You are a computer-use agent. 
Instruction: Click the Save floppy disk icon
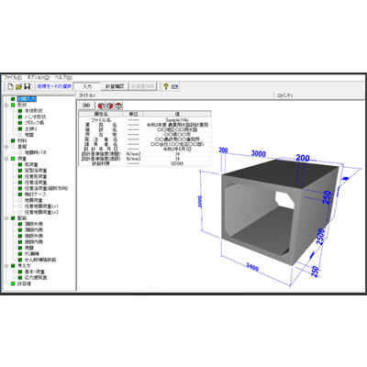tap(28, 86)
